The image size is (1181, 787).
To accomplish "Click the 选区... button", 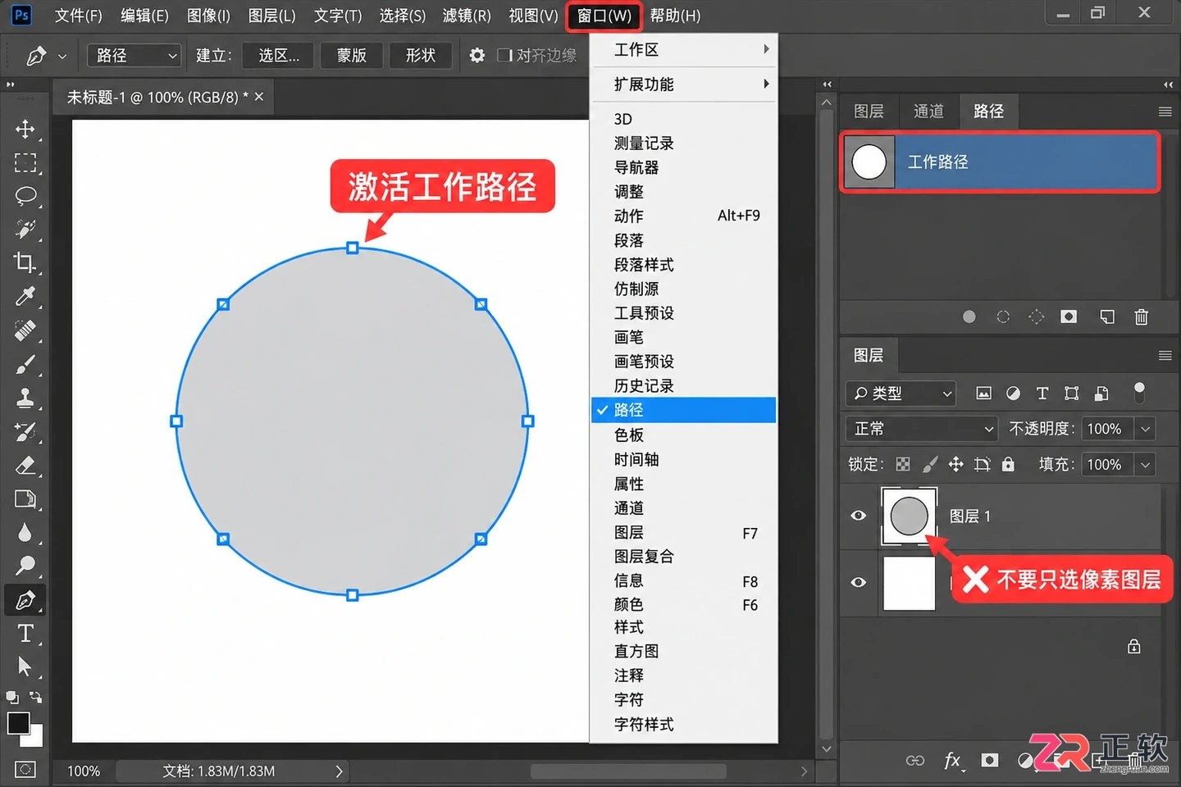I will click(x=279, y=56).
